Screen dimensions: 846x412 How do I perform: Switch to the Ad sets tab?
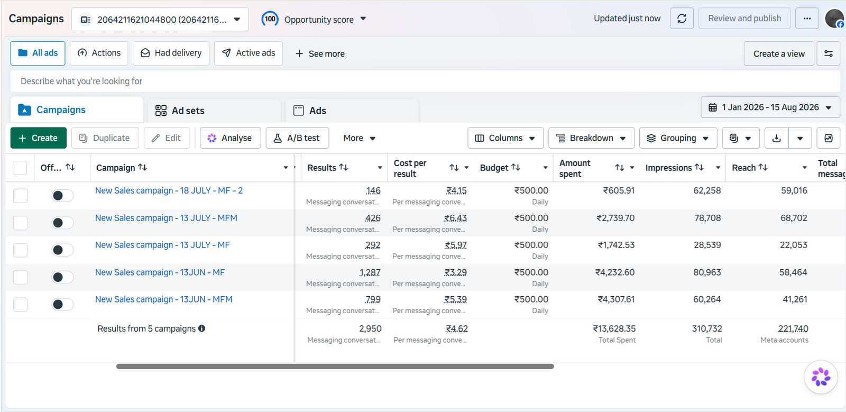[214, 111]
